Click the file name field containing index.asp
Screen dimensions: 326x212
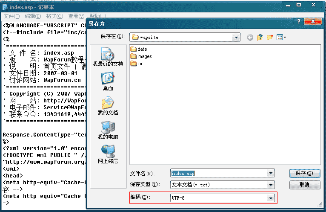coord(218,173)
